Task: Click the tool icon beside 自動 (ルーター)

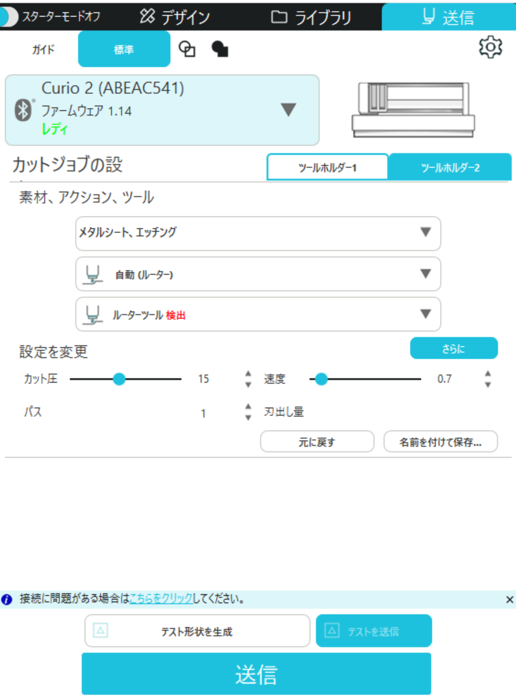Action: point(93,274)
